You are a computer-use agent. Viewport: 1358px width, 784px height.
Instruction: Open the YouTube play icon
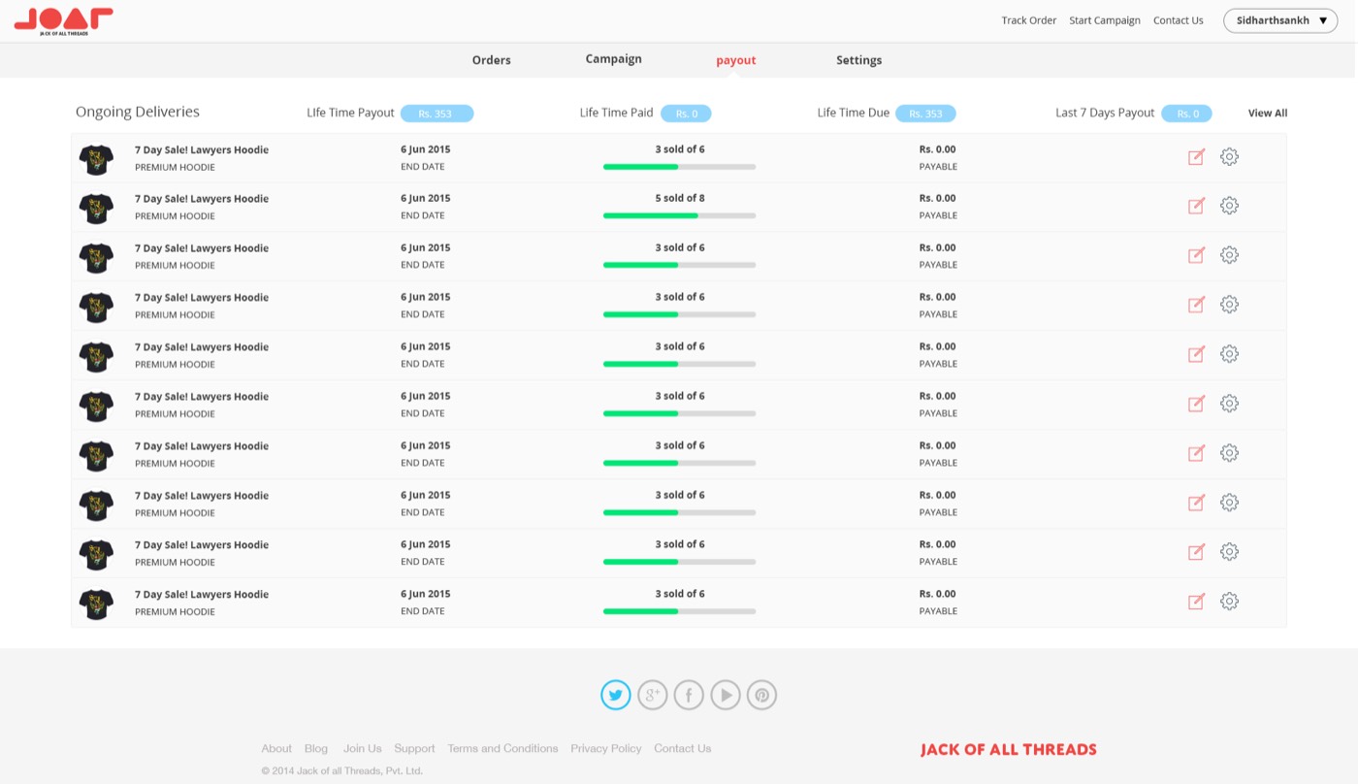tap(726, 695)
